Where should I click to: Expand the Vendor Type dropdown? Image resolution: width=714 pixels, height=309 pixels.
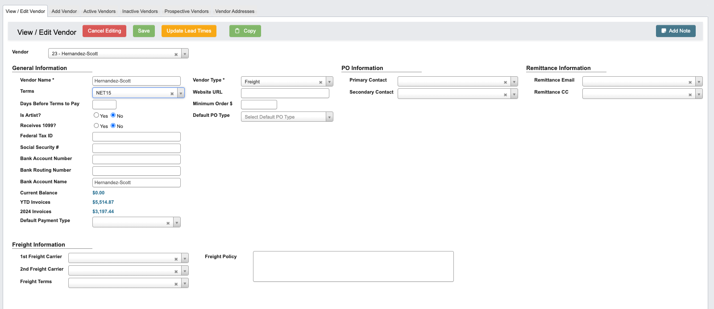coord(329,82)
